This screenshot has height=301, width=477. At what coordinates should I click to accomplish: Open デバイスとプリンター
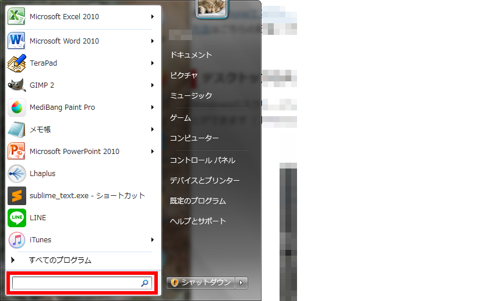tap(205, 181)
